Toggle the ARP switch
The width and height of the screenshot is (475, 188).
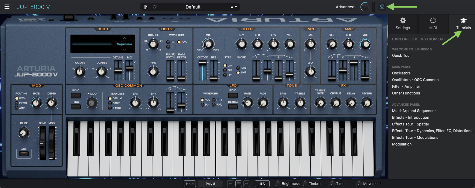(x=24, y=154)
